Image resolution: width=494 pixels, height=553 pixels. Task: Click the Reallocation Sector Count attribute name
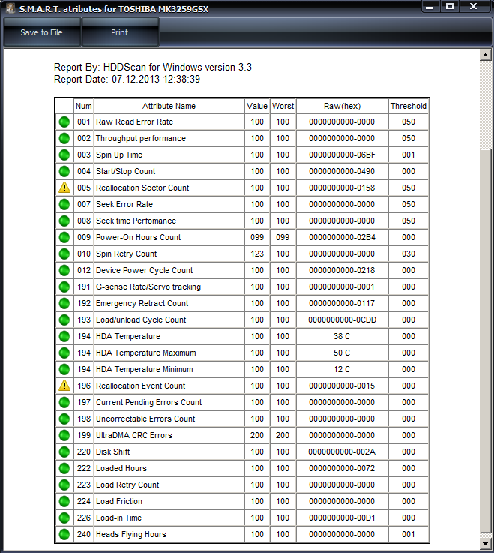coord(142,188)
